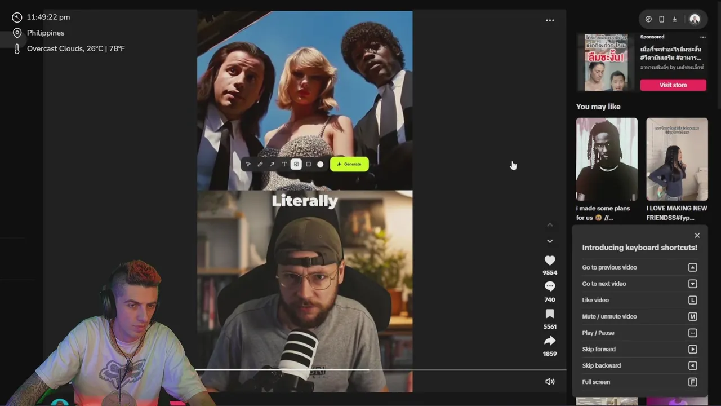Open the sponsored ad thumbnail
The width and height of the screenshot is (721, 406).
[606, 62]
